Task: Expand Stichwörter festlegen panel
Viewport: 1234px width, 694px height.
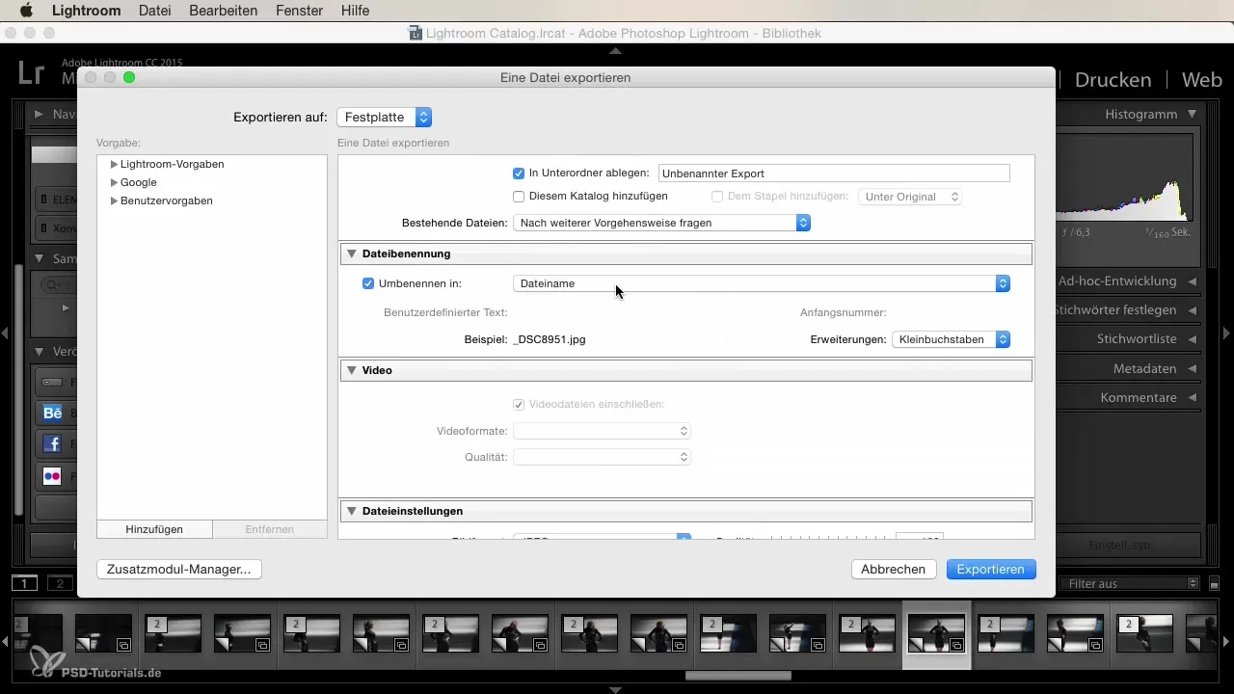Action: point(1193,310)
